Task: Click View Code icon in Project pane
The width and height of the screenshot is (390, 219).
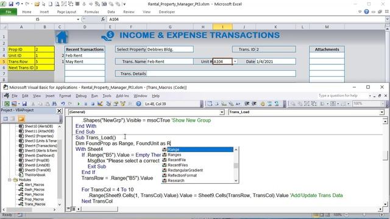Action: 5,119
